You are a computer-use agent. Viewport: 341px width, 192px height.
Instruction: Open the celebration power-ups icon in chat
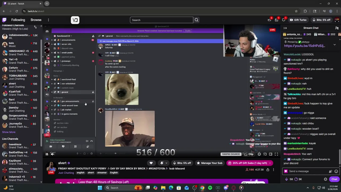coord(331,171)
